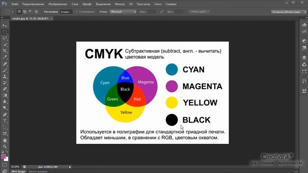Select the Horizontal Type tool
Viewport: 308px width, 173px height.
pos(5,121)
